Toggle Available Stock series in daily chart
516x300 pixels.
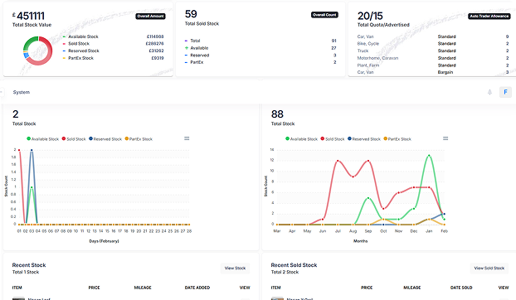pos(43,139)
